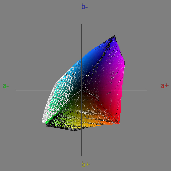Click the blue "b-" axis label

point(84,6)
